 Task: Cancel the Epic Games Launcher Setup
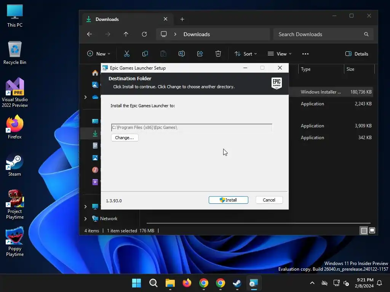tap(269, 200)
